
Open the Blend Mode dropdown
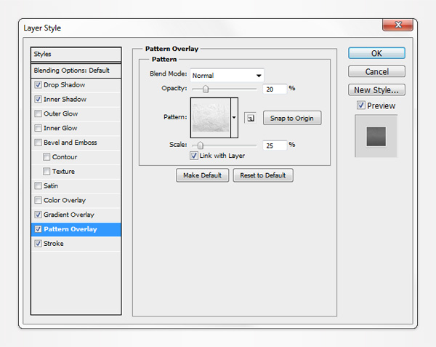[x=227, y=75]
